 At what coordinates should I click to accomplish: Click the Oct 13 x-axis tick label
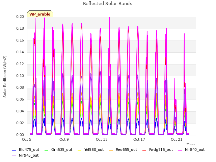point(102,139)
